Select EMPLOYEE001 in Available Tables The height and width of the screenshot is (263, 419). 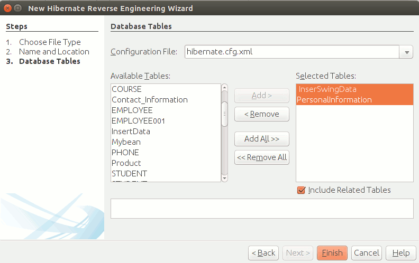coord(138,121)
